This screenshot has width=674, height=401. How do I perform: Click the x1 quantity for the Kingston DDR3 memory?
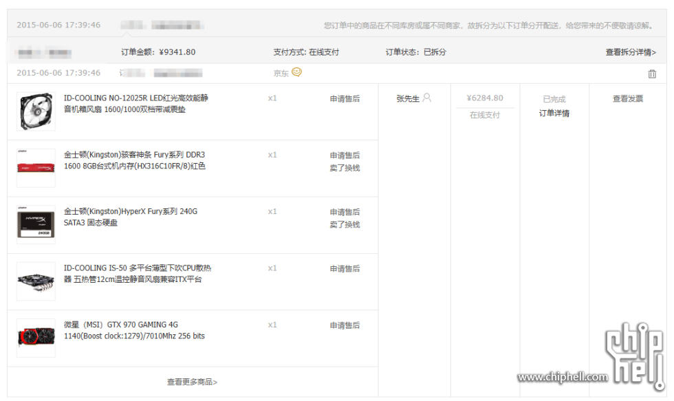272,155
